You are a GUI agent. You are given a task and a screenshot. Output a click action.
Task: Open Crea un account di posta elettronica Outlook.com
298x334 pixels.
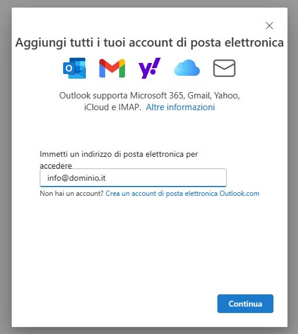click(182, 194)
